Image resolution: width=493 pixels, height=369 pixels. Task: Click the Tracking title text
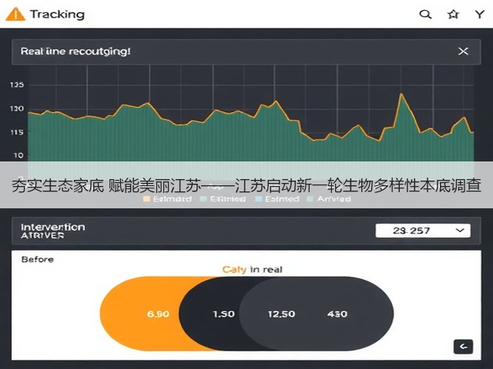[x=57, y=15]
